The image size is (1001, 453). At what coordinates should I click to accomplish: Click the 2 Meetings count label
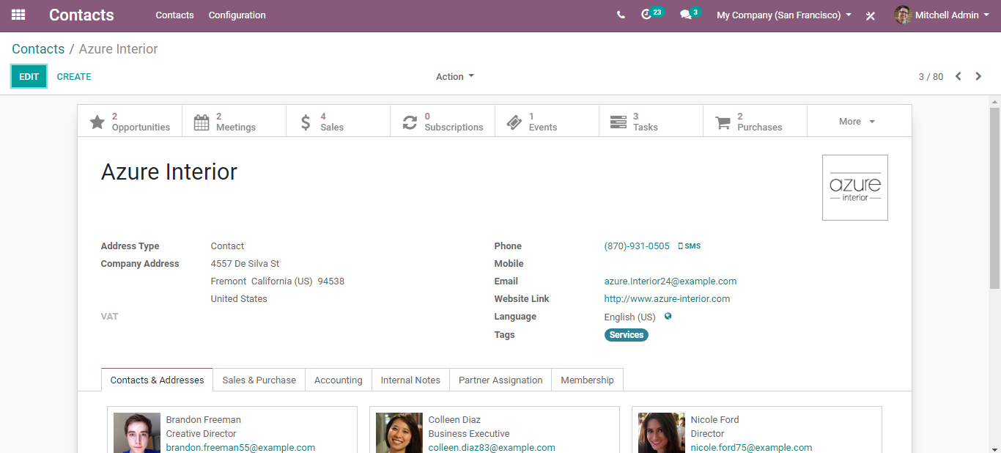pyautogui.click(x=236, y=122)
